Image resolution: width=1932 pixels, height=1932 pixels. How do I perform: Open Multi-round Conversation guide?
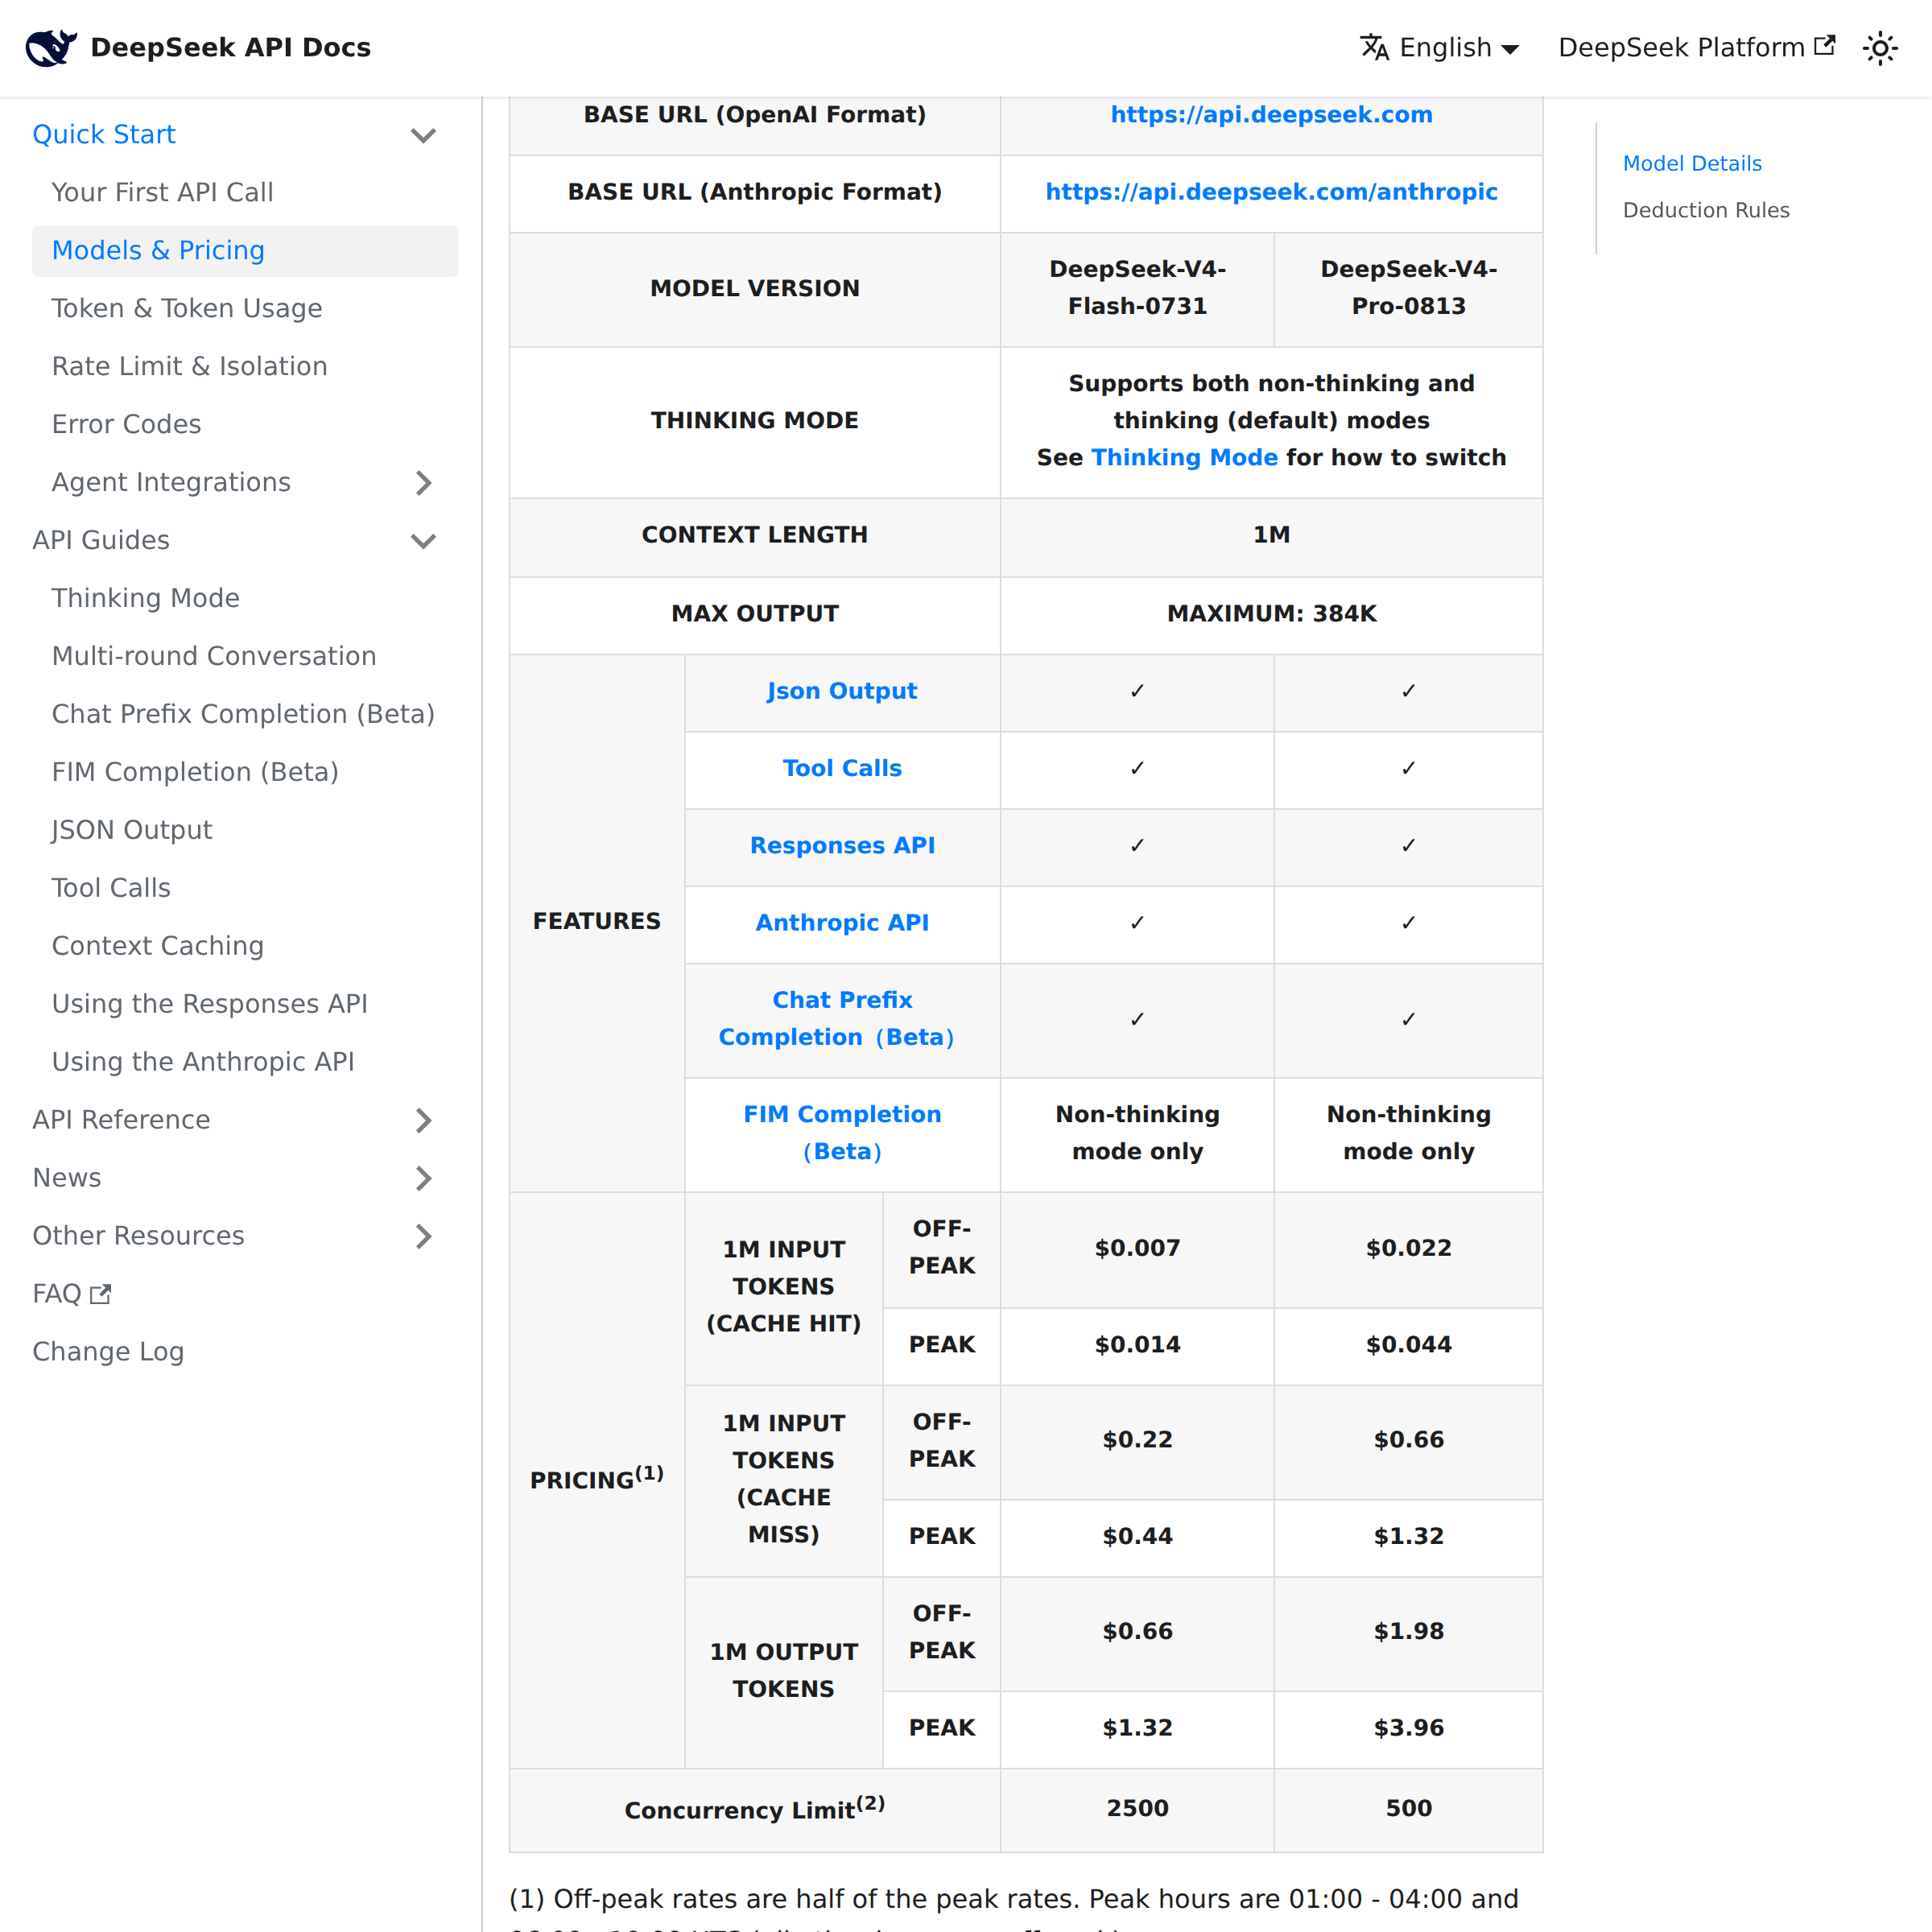[214, 656]
